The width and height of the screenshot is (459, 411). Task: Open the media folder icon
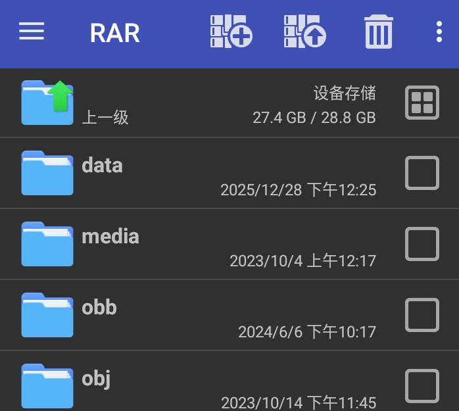point(47,244)
